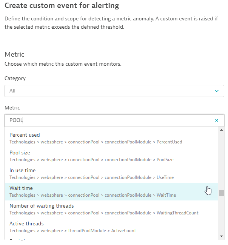Click the Metric section heading
The height and width of the screenshot is (245, 228).
point(14,55)
